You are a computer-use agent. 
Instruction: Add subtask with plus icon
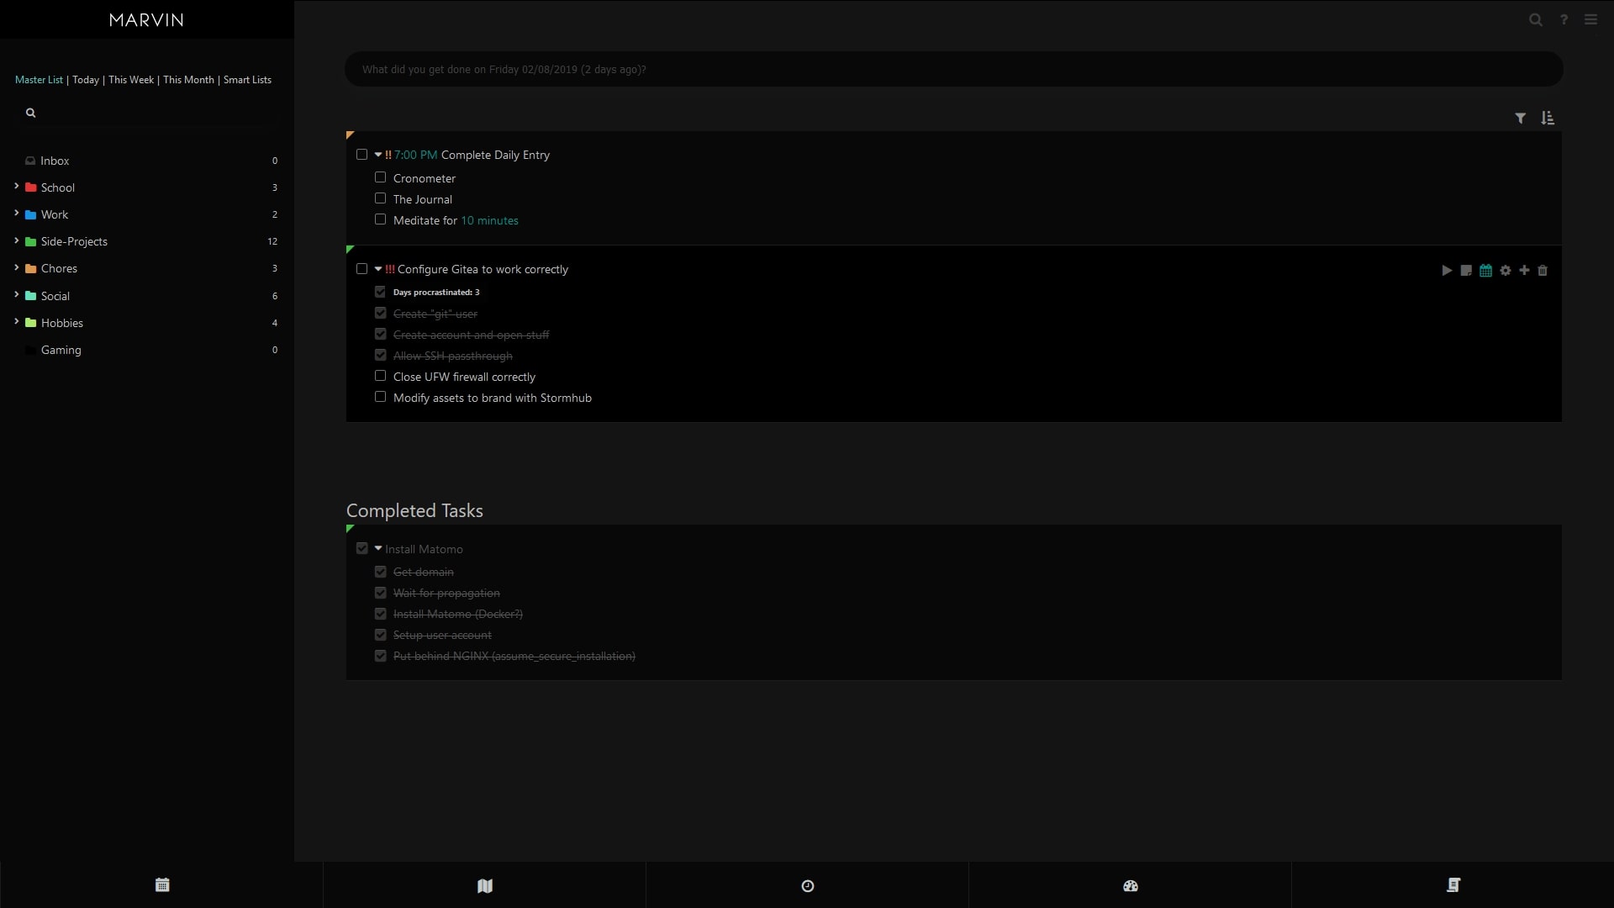(x=1524, y=271)
